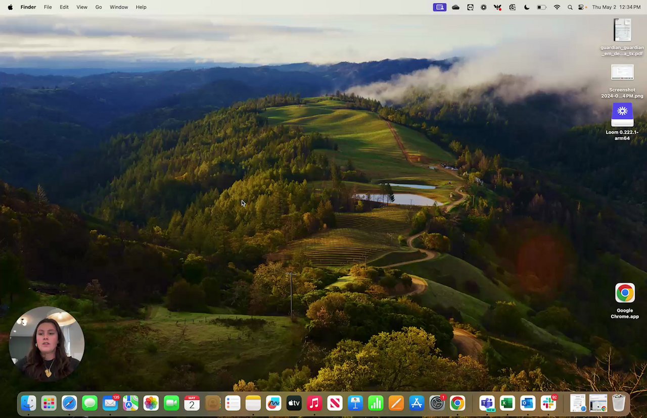This screenshot has height=418, width=647.
Task: Open Safari from the Dock
Action: tap(69, 403)
